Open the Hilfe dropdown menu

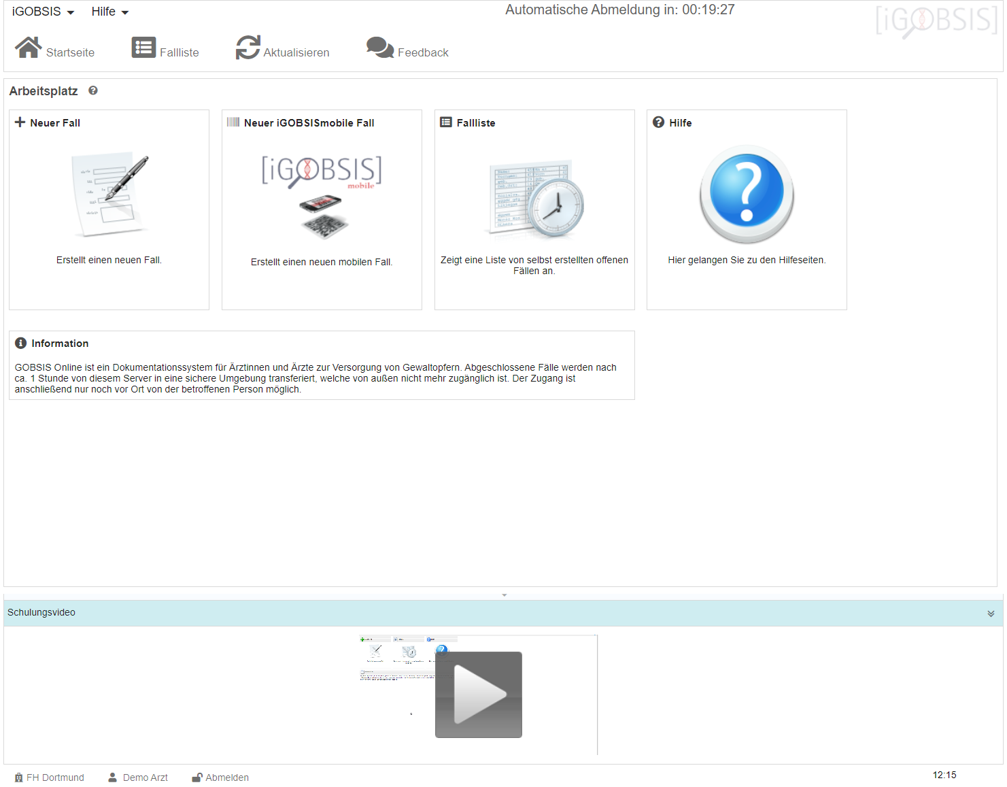[x=109, y=12]
